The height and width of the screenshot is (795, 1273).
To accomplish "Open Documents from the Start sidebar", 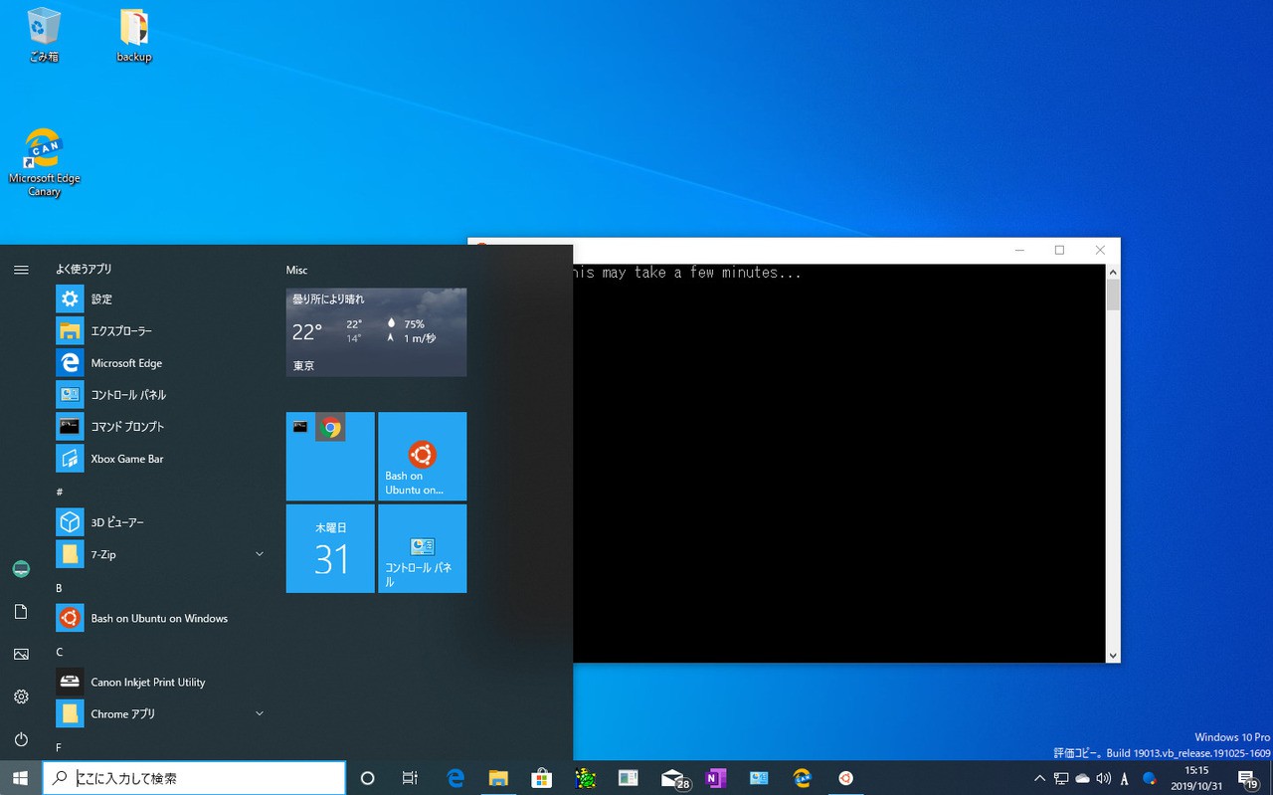I will pyautogui.click(x=21, y=611).
